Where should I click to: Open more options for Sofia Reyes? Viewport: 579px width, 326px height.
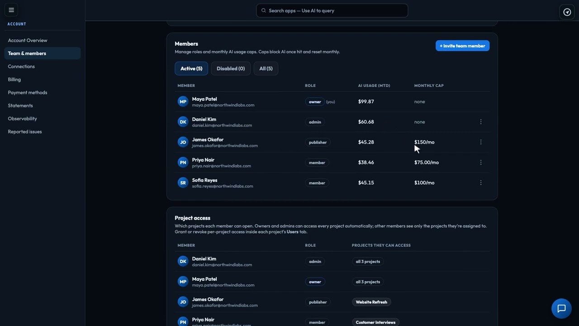click(x=481, y=183)
